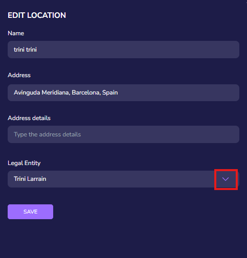The image size is (247, 258).
Task: Click the word 'Spain' in the Address field
Action: pyautogui.click(x=110, y=92)
